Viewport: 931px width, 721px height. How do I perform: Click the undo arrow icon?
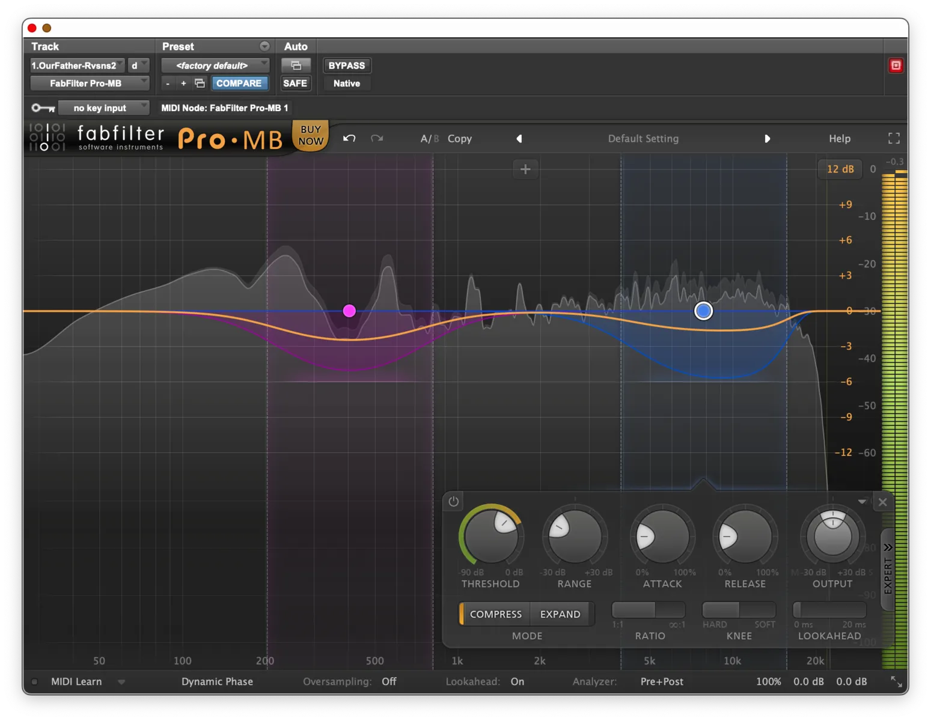pyautogui.click(x=349, y=138)
